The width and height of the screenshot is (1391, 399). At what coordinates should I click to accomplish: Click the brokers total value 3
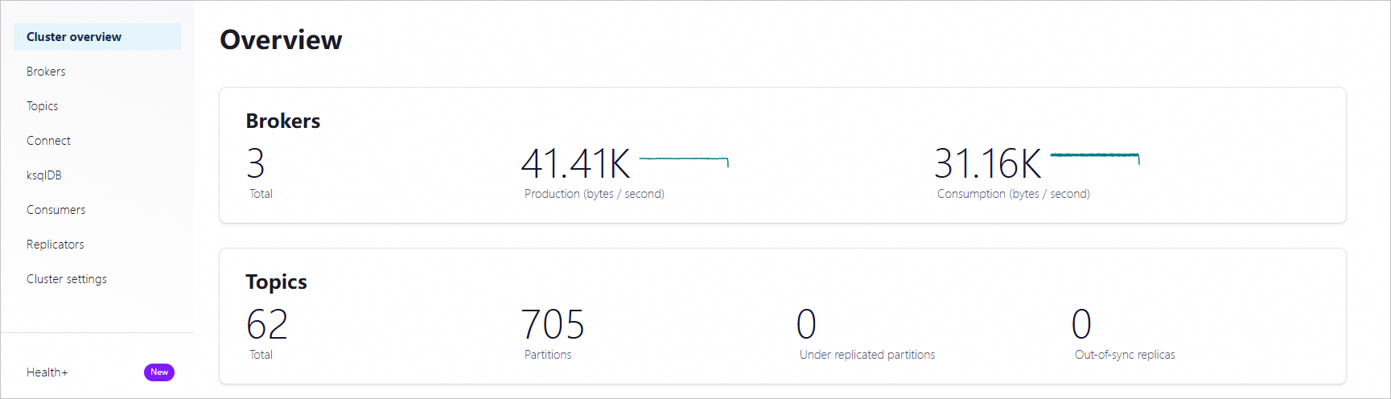256,164
